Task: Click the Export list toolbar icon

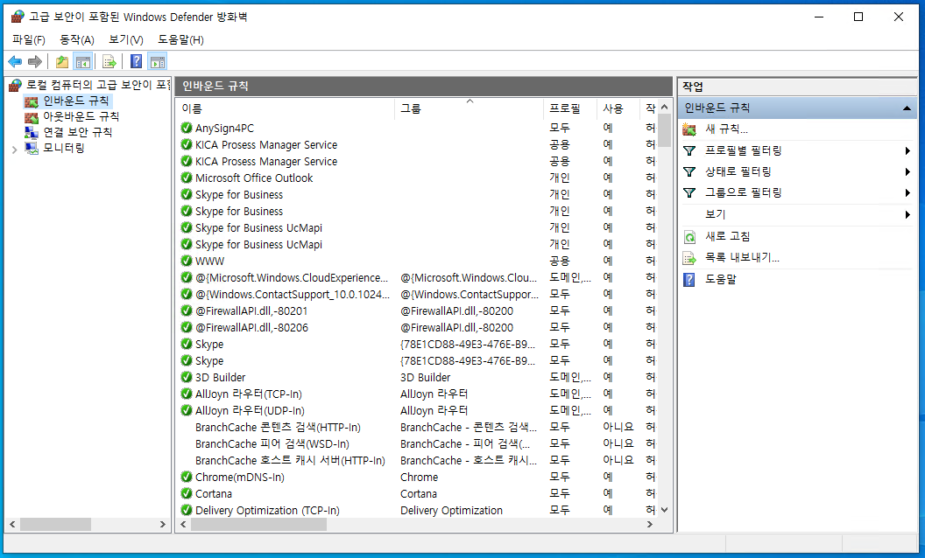Action: pyautogui.click(x=109, y=61)
